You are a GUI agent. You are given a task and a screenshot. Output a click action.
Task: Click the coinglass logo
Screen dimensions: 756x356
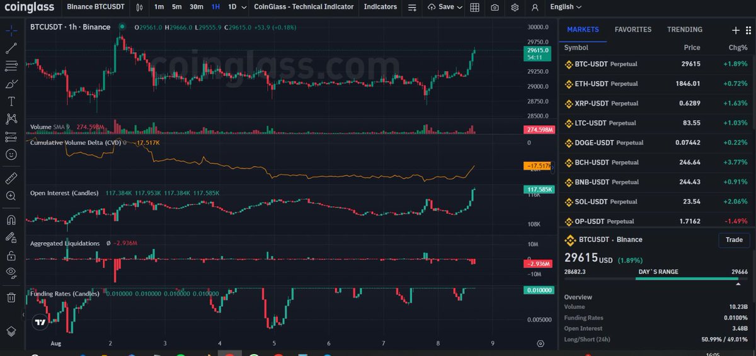point(31,7)
